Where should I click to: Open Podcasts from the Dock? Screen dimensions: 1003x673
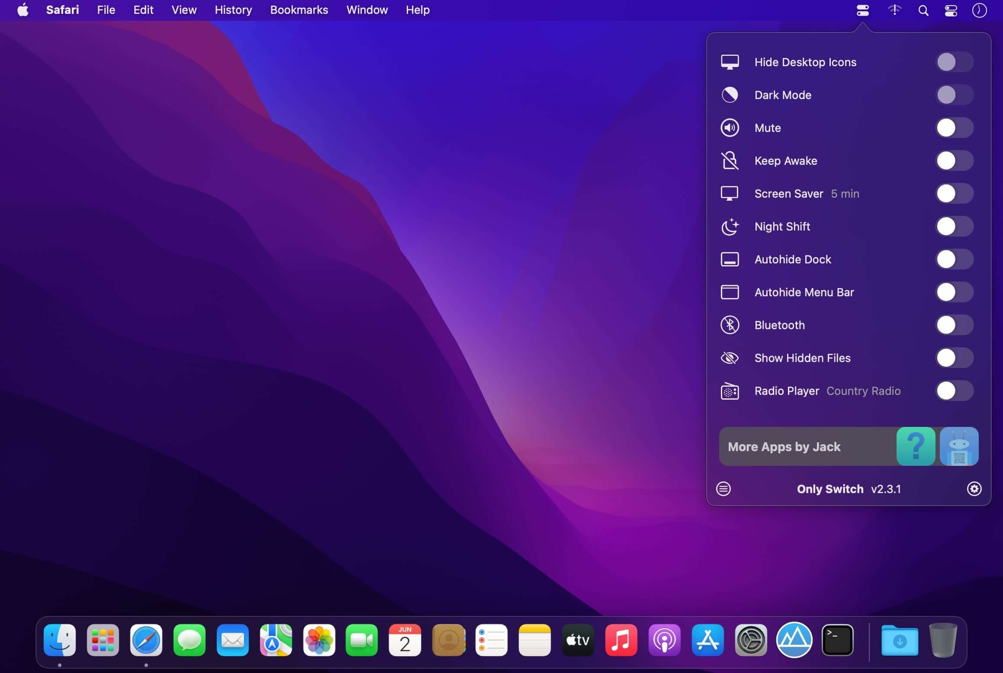coord(664,640)
